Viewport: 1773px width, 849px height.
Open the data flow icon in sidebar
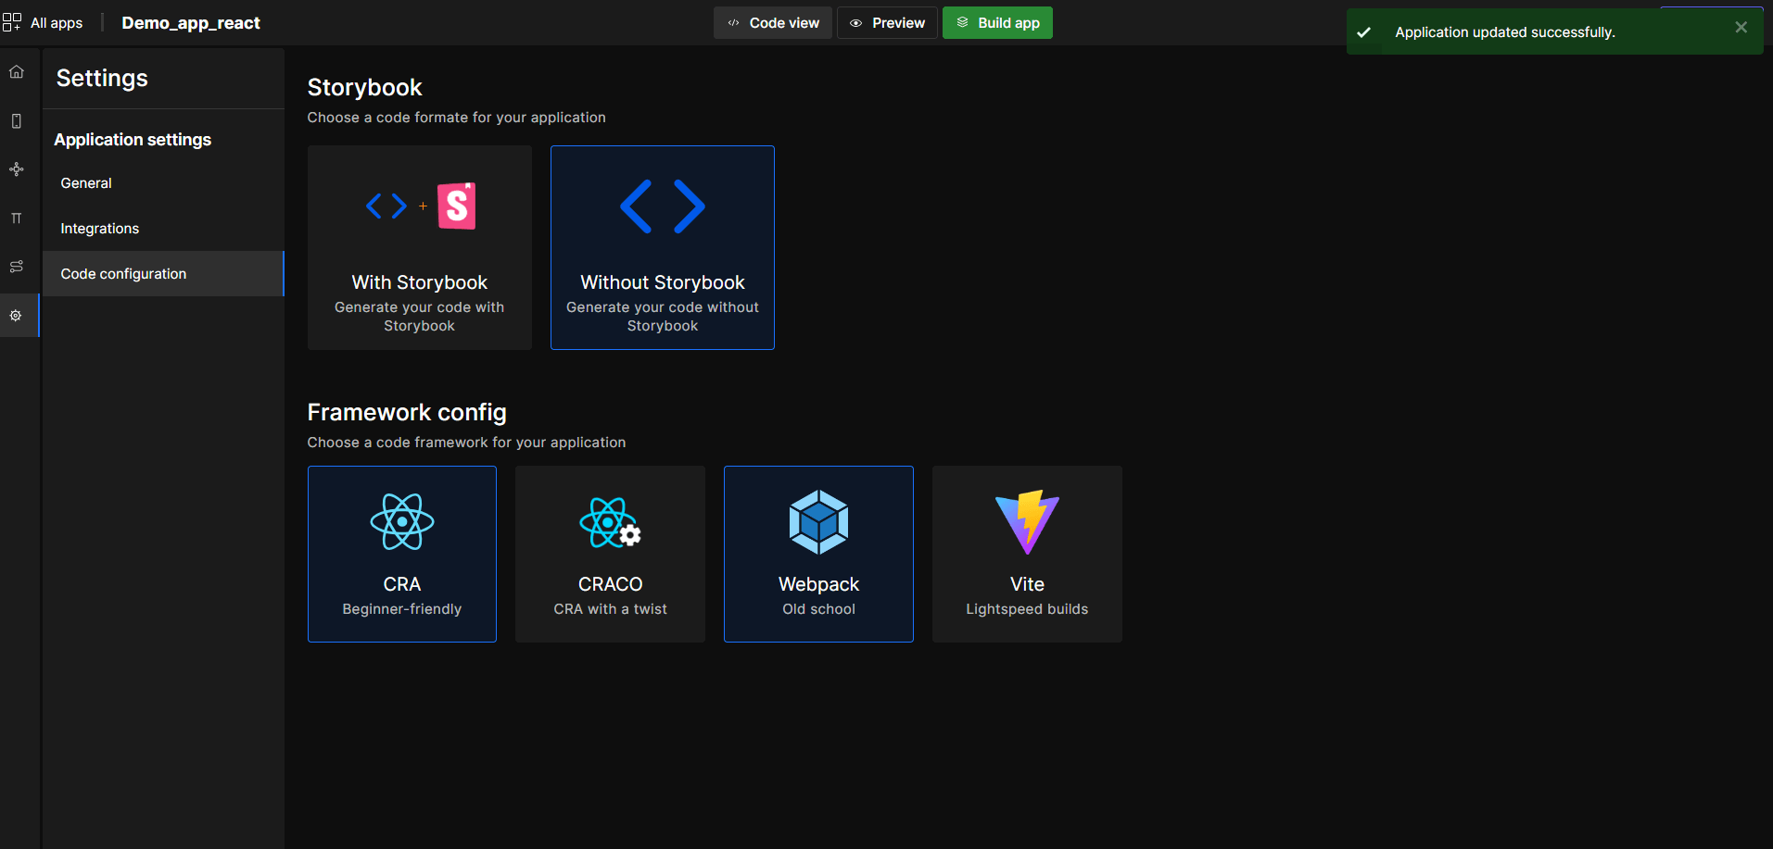click(17, 267)
